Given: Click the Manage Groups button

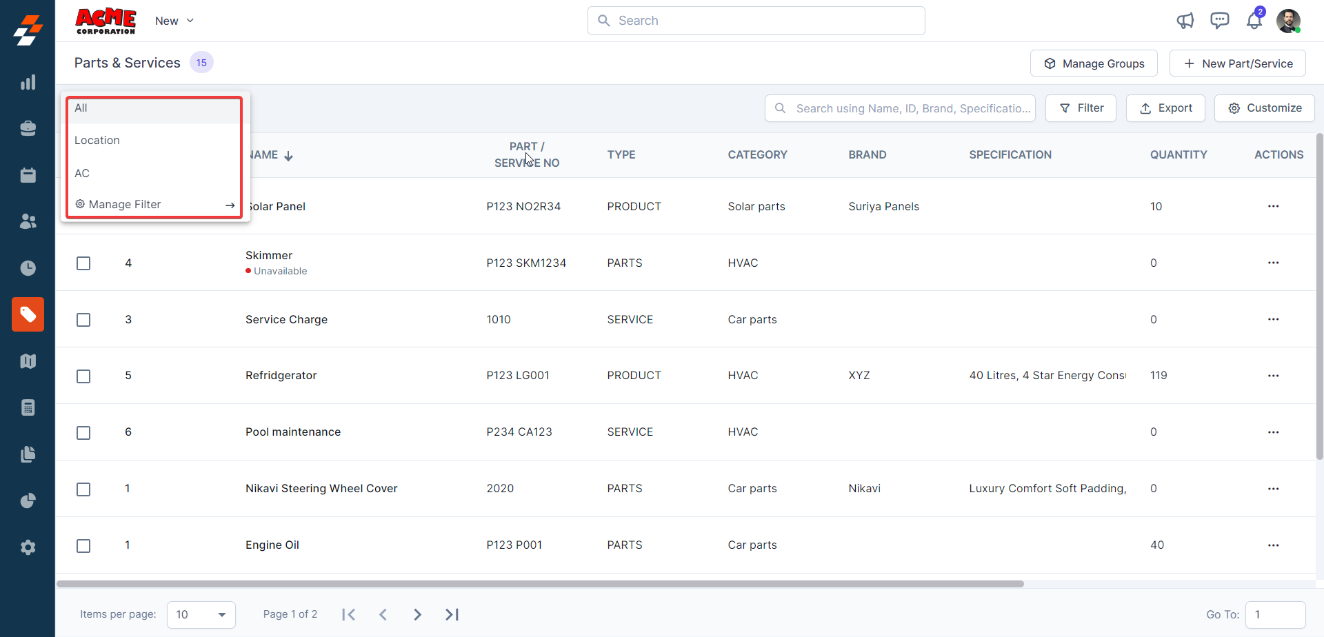Looking at the screenshot, I should coord(1094,63).
